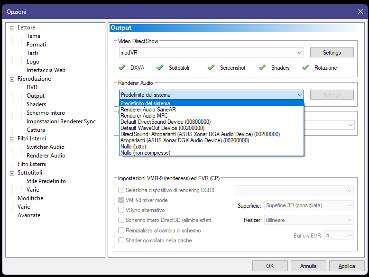Click the DXVA green checkmark icon

122,67
